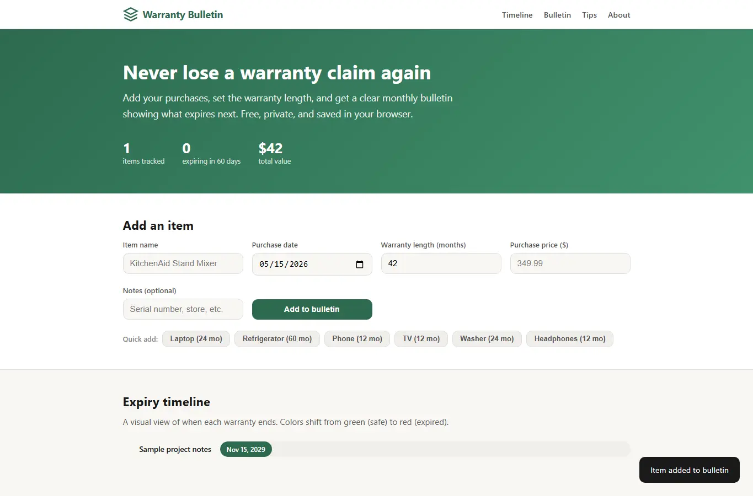Click the Add to bulletin button
The width and height of the screenshot is (753, 496).
point(312,309)
